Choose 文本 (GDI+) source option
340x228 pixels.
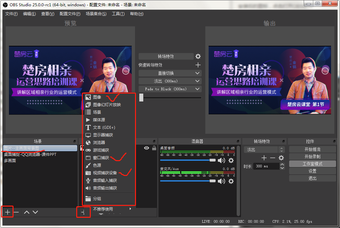(x=109, y=127)
